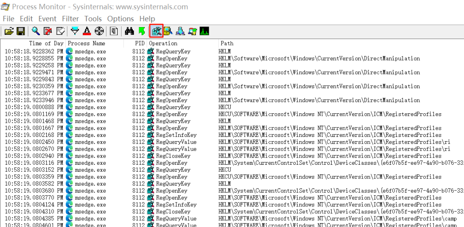464x227 pixels.
Task: Toggle event capture with the magnifier icon
Action: pos(36,31)
